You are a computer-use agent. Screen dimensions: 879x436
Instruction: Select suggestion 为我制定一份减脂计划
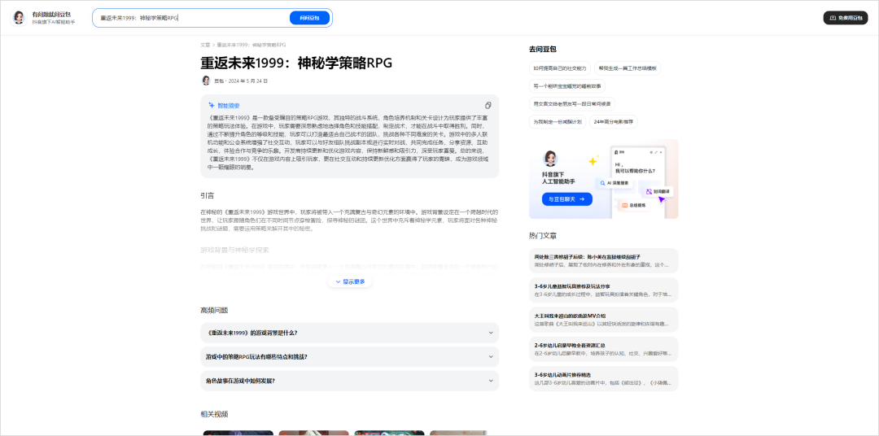pyautogui.click(x=558, y=122)
